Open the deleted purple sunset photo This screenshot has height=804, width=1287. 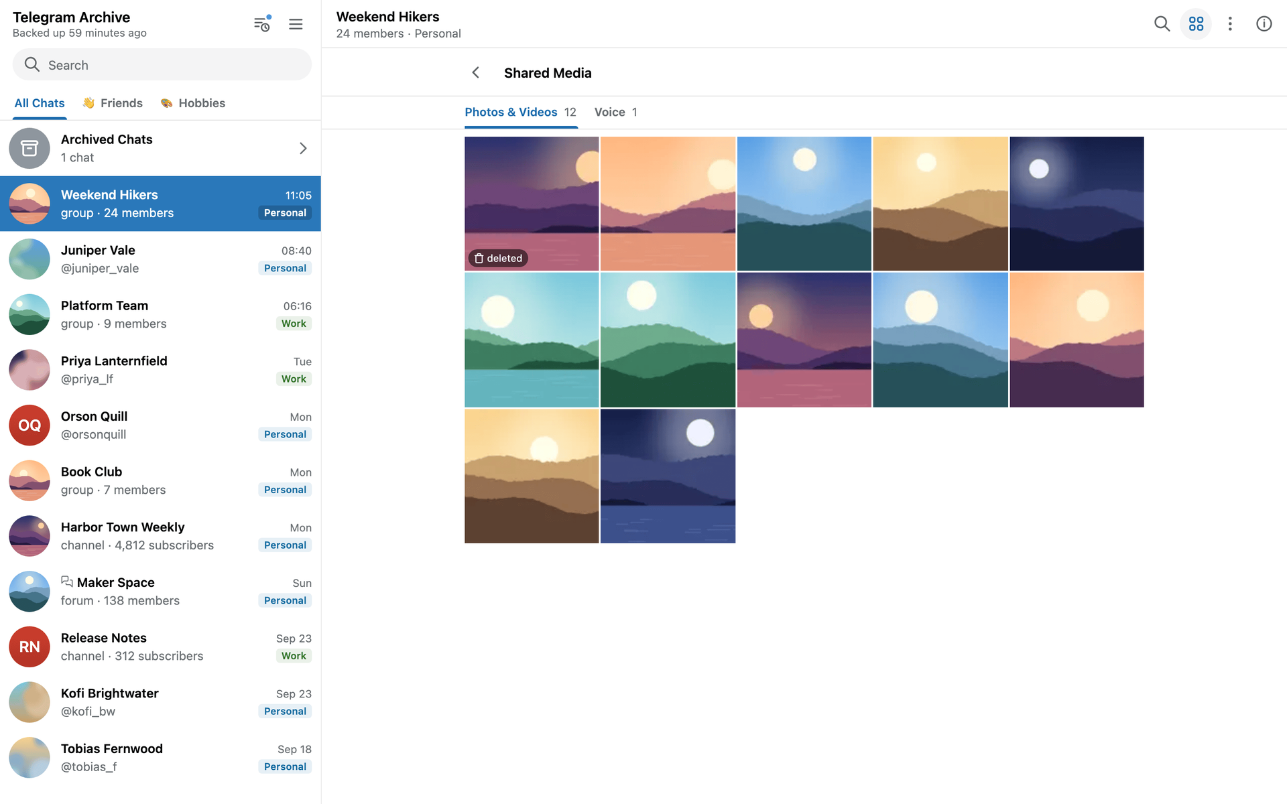point(532,204)
